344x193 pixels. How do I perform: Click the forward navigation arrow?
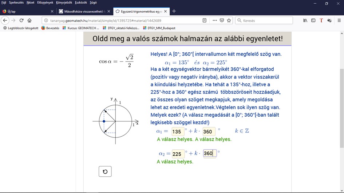[x=13, y=20]
